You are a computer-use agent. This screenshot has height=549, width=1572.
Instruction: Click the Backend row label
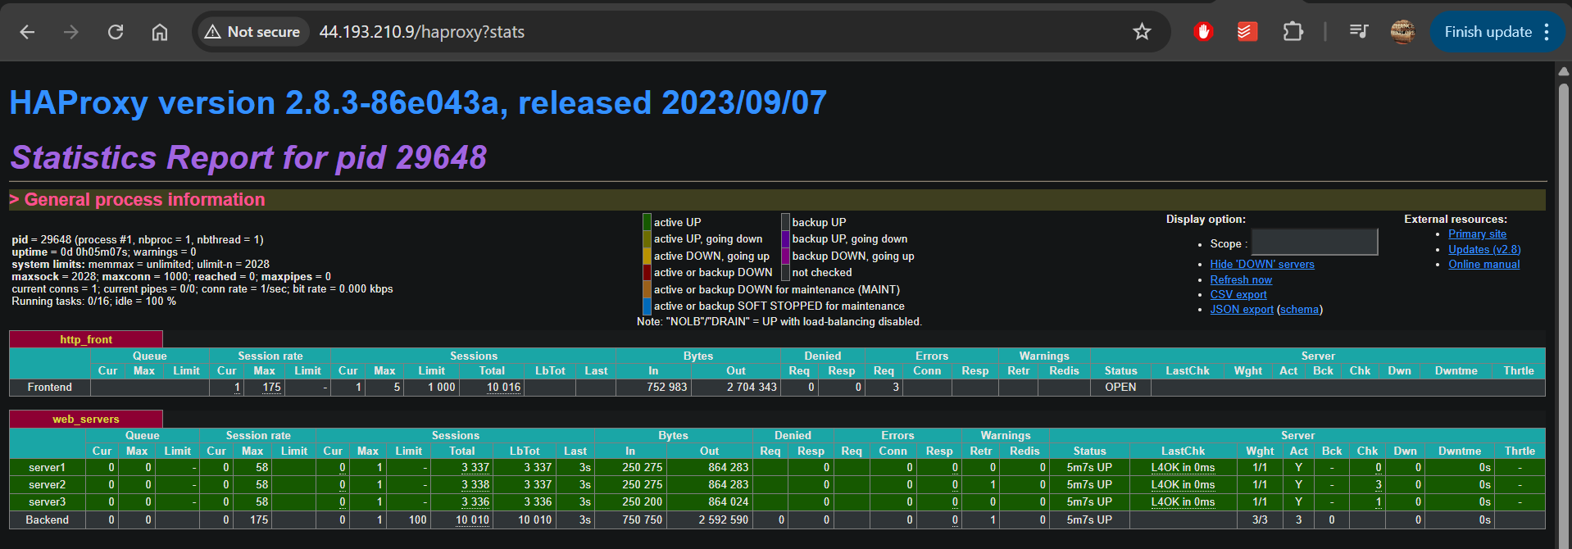48,520
